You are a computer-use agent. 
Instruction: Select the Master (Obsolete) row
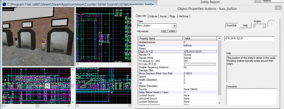[x=177, y=86]
